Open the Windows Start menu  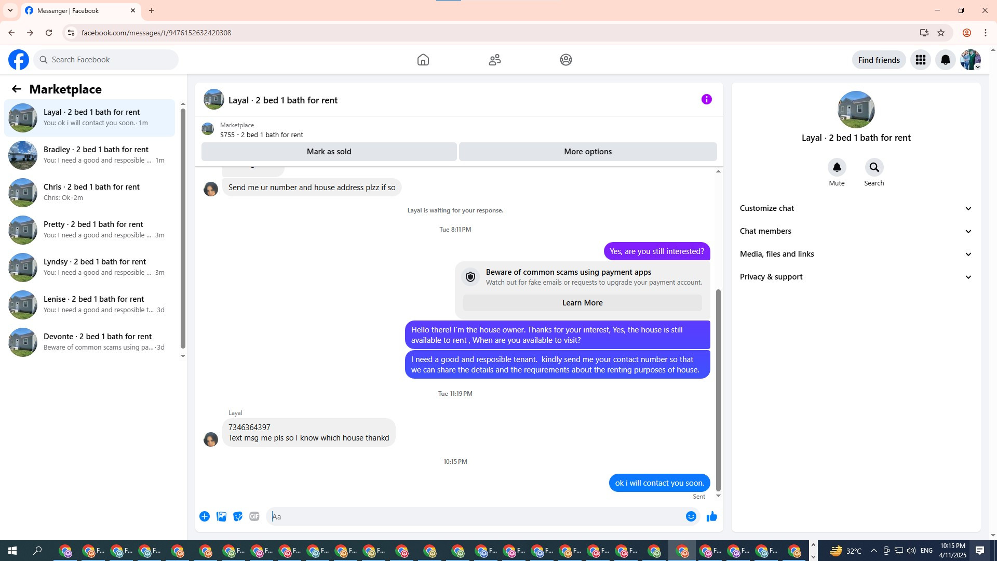(x=12, y=551)
